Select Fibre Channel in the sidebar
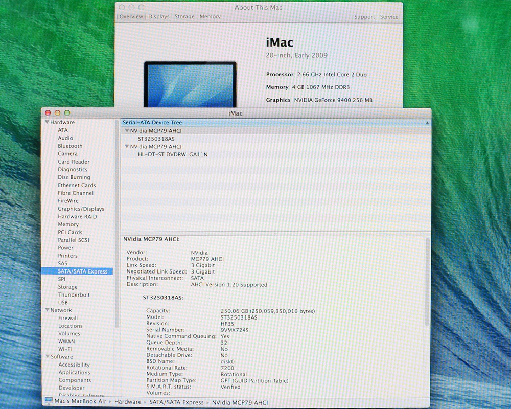The image size is (511, 409). pos(76,193)
